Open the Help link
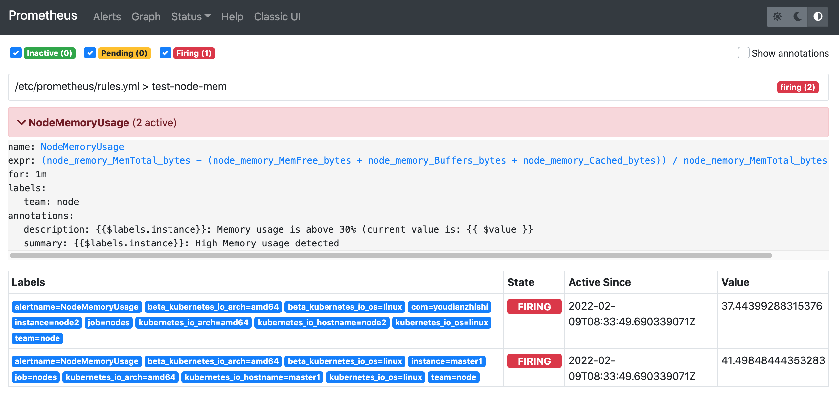Viewport: 839px width, 416px height. pyautogui.click(x=232, y=17)
